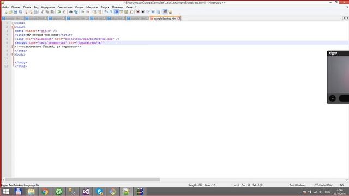Toggle the highlighted indent guide button
The image size is (349, 196).
click(116, 12)
